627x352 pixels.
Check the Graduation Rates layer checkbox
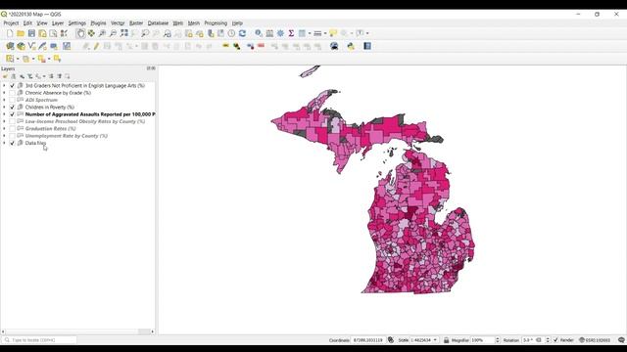click(12, 129)
